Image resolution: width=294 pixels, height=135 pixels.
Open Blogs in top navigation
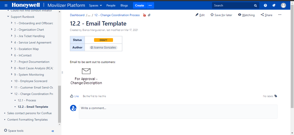point(124,5)
